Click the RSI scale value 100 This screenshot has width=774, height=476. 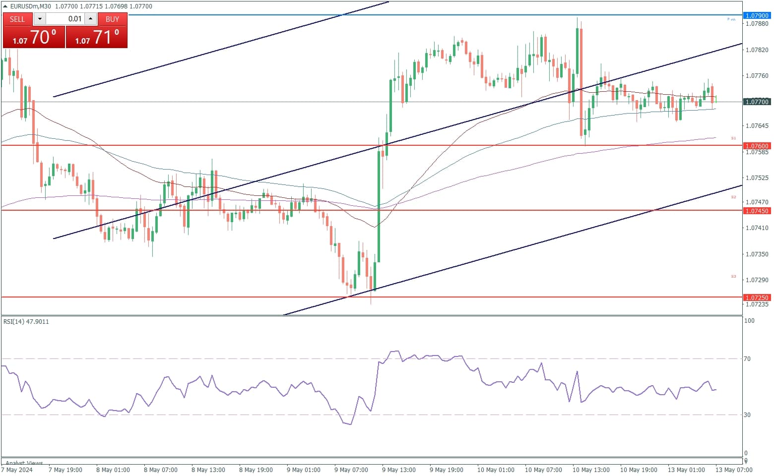pos(749,320)
